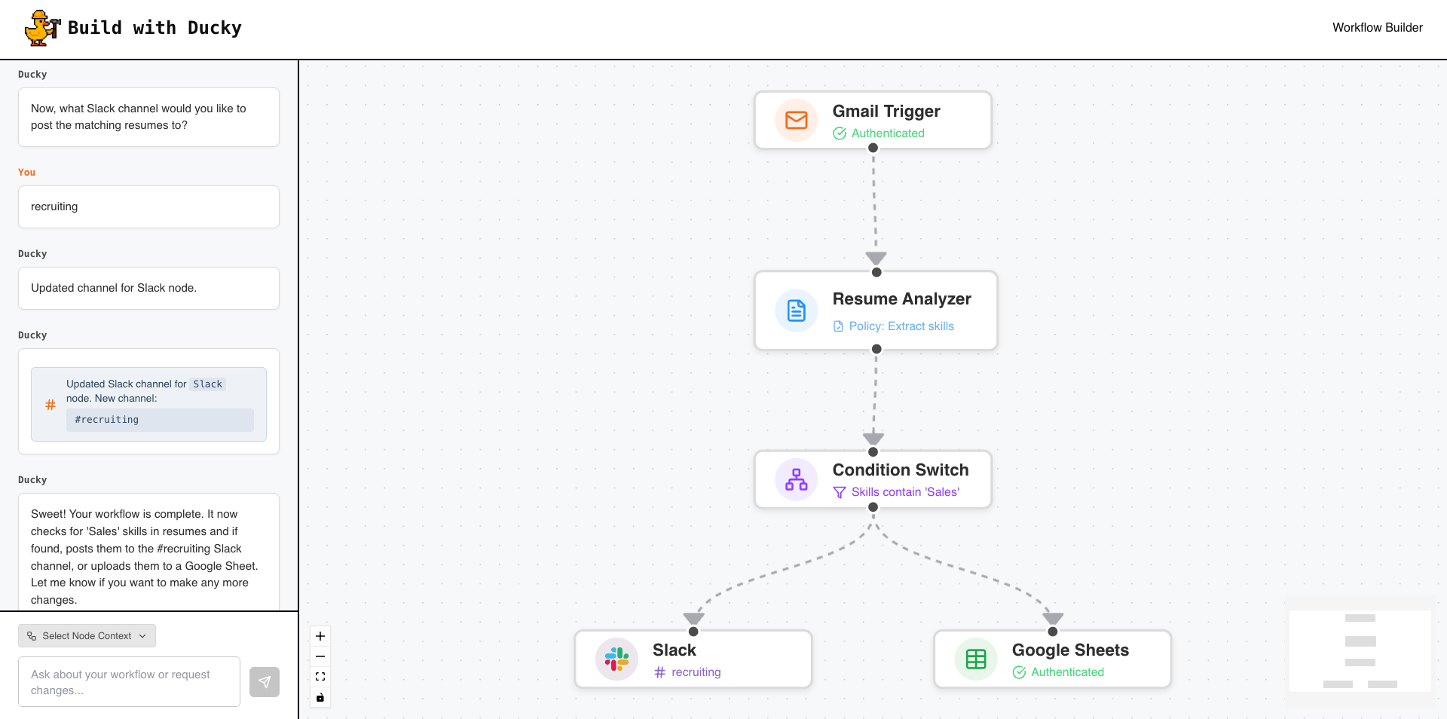
Task: Click the Ducky duck logo icon
Action: tap(42, 28)
